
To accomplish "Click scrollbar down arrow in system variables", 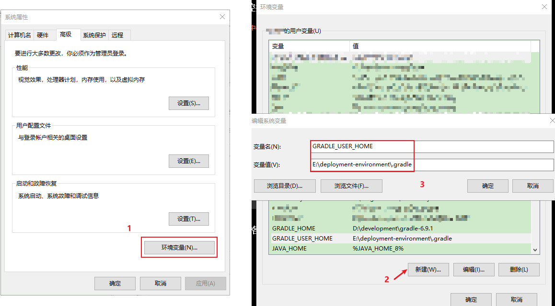I will [535, 250].
